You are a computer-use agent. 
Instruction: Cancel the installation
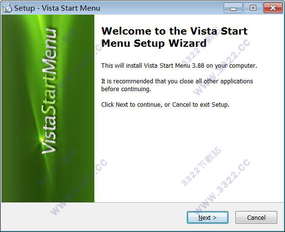(256, 217)
